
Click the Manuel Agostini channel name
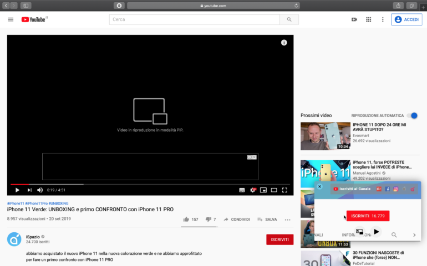click(x=367, y=173)
